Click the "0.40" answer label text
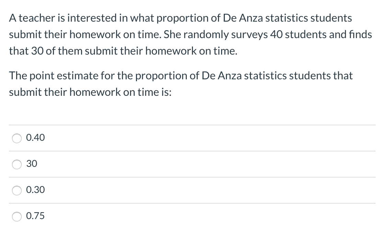 [35, 138]
